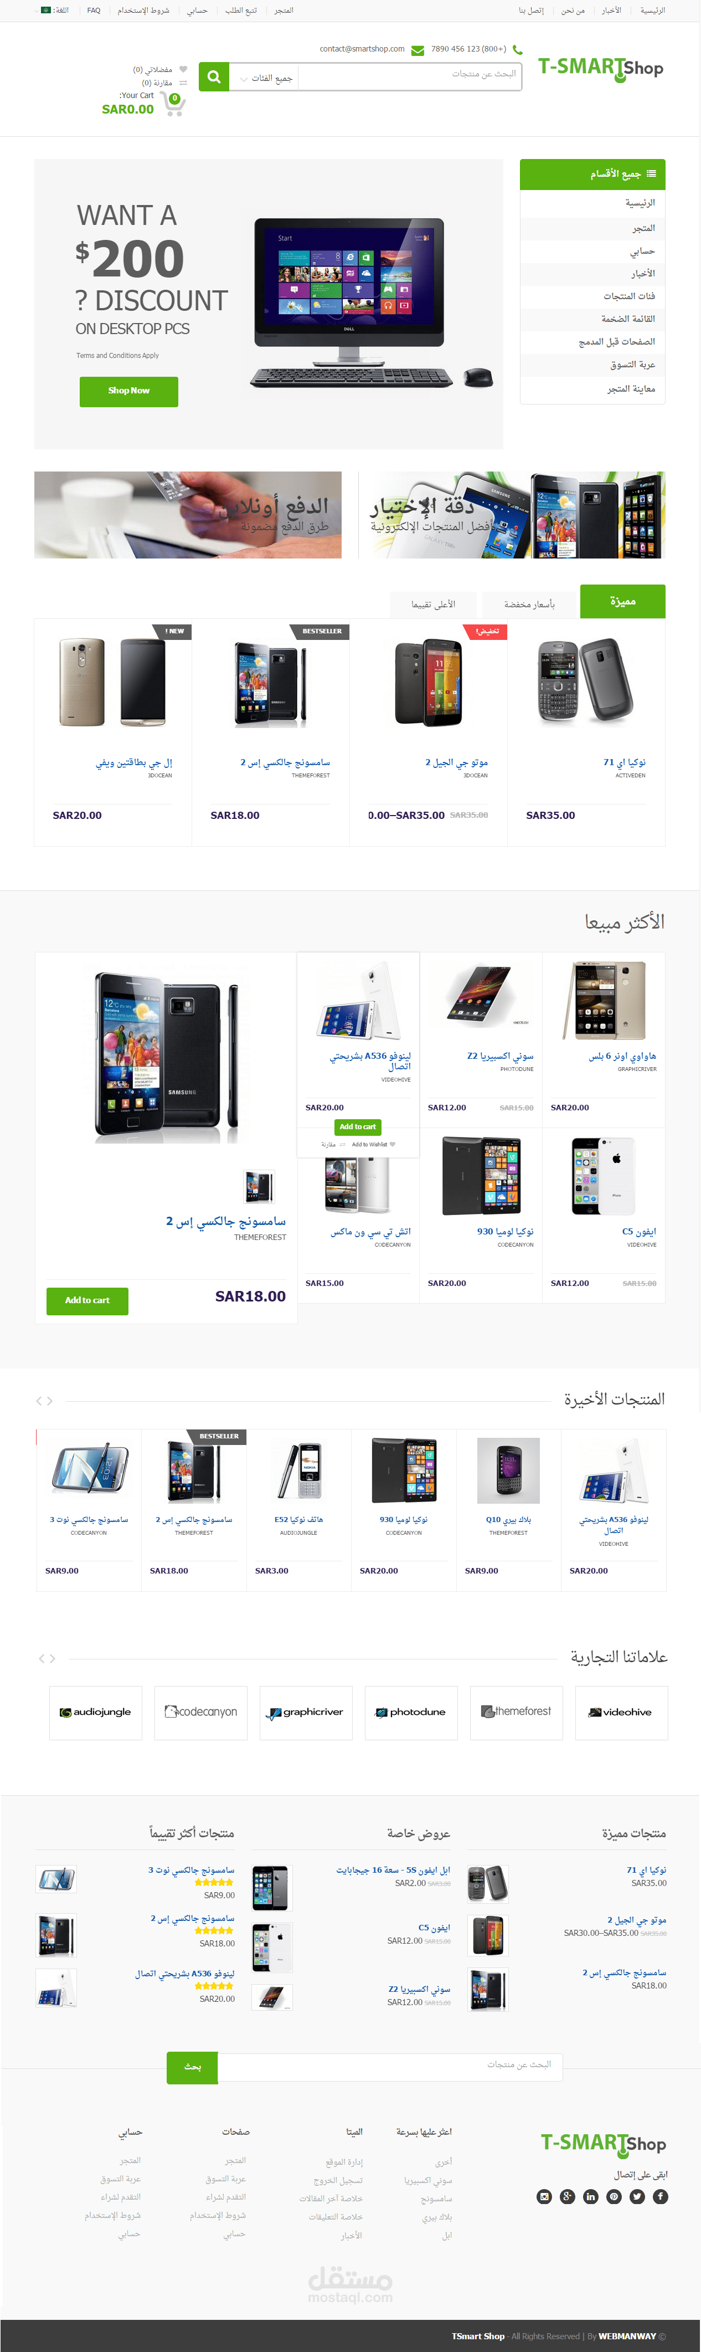Click the wishlist heart icon in header

pyautogui.click(x=183, y=69)
